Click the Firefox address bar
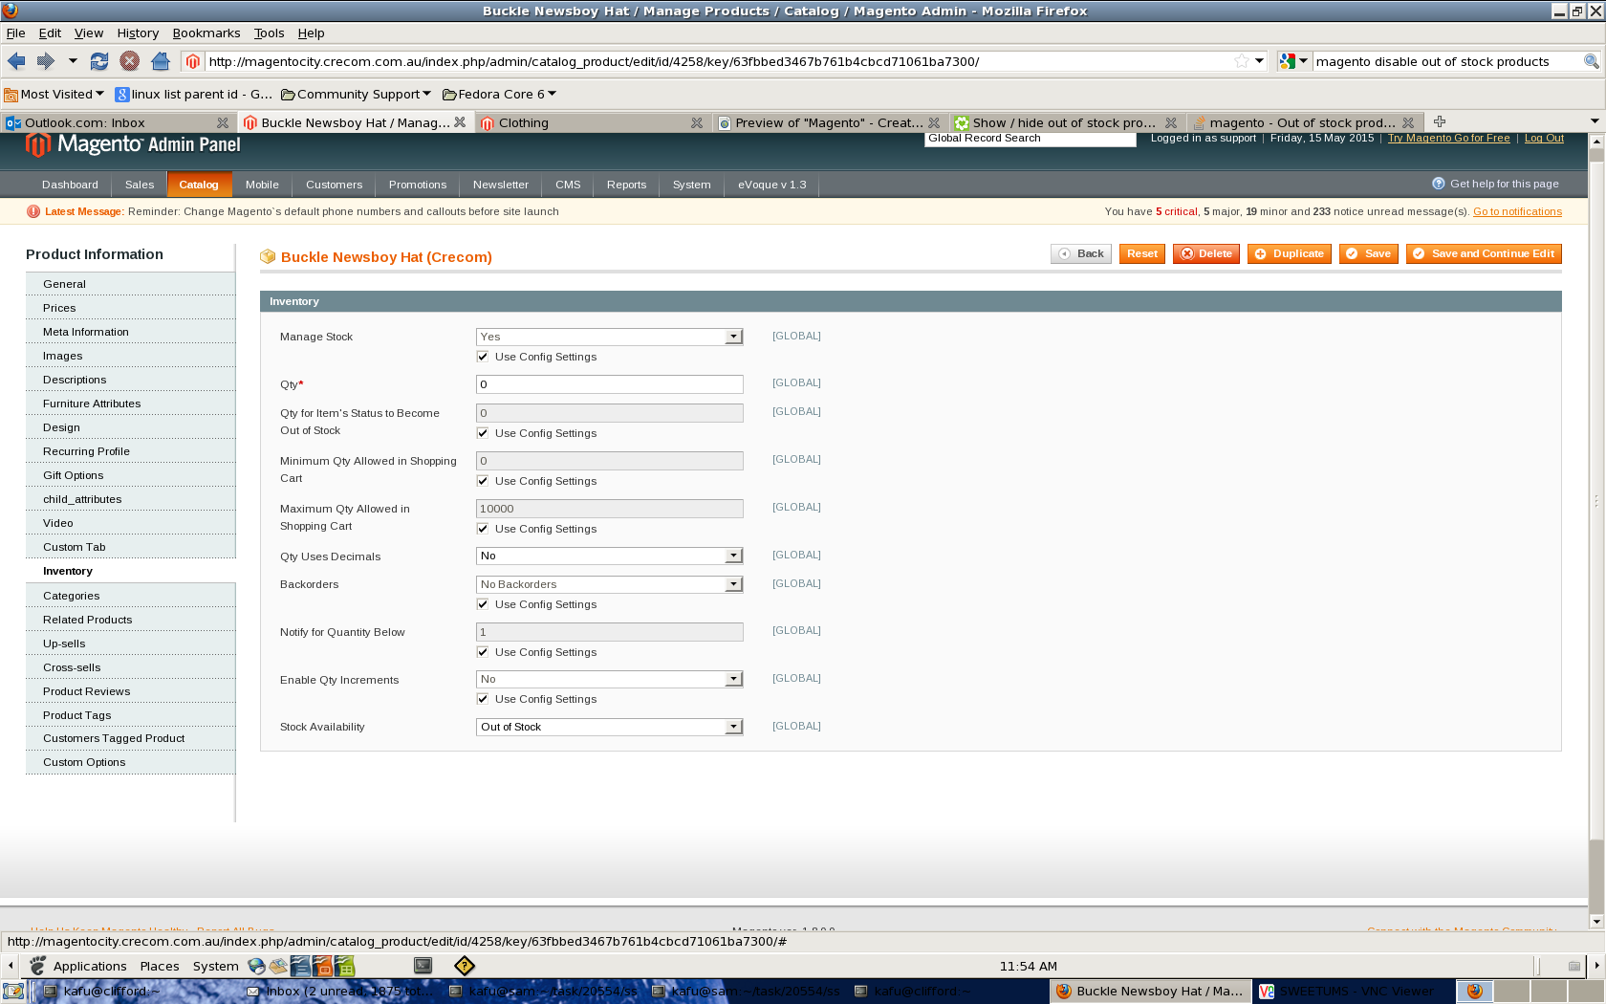 tap(717, 61)
